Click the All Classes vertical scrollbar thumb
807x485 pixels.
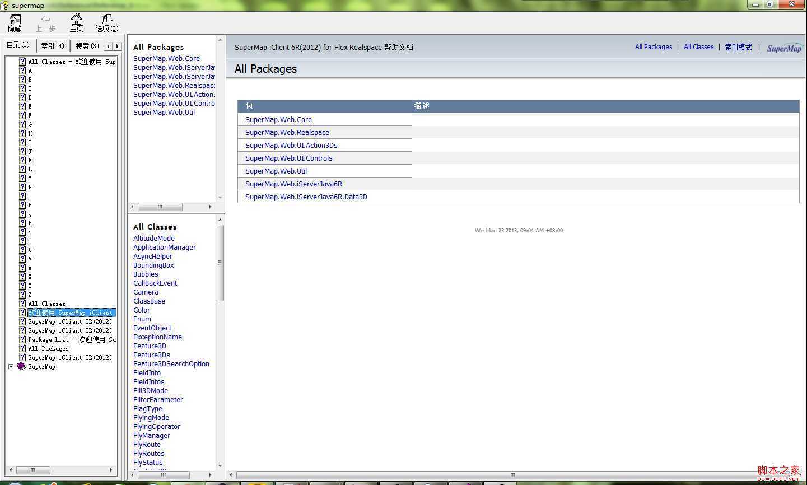point(220,263)
